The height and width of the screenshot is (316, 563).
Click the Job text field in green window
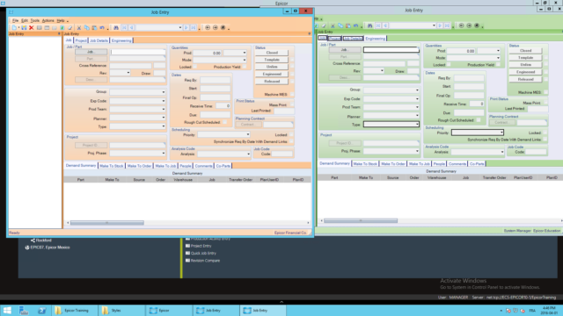(391, 50)
